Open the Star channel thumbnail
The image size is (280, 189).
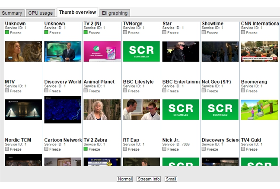181,51
